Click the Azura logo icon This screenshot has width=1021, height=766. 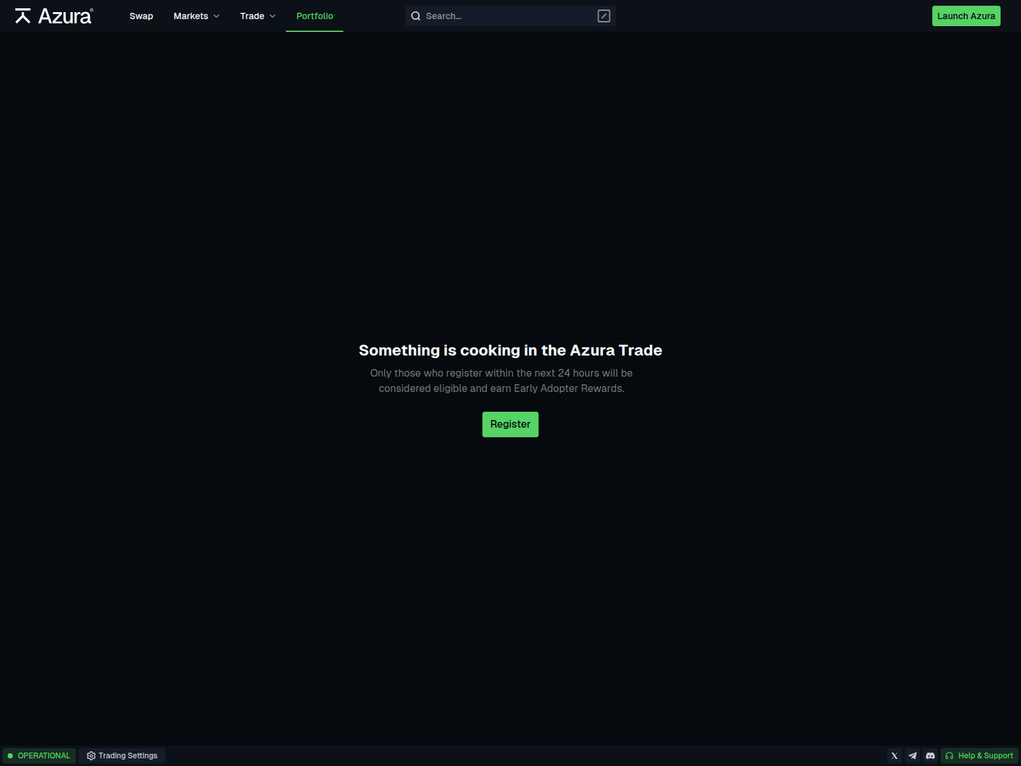pos(23,15)
